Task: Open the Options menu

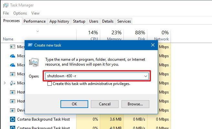Action: click(20, 13)
